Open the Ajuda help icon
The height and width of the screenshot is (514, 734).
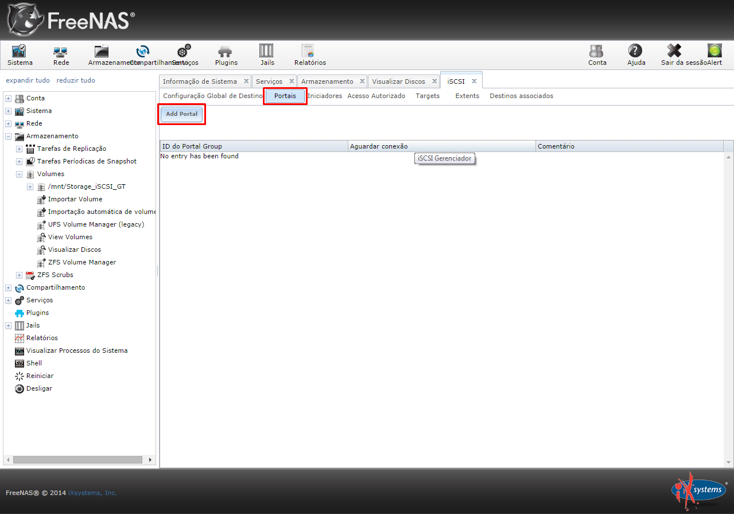635,52
